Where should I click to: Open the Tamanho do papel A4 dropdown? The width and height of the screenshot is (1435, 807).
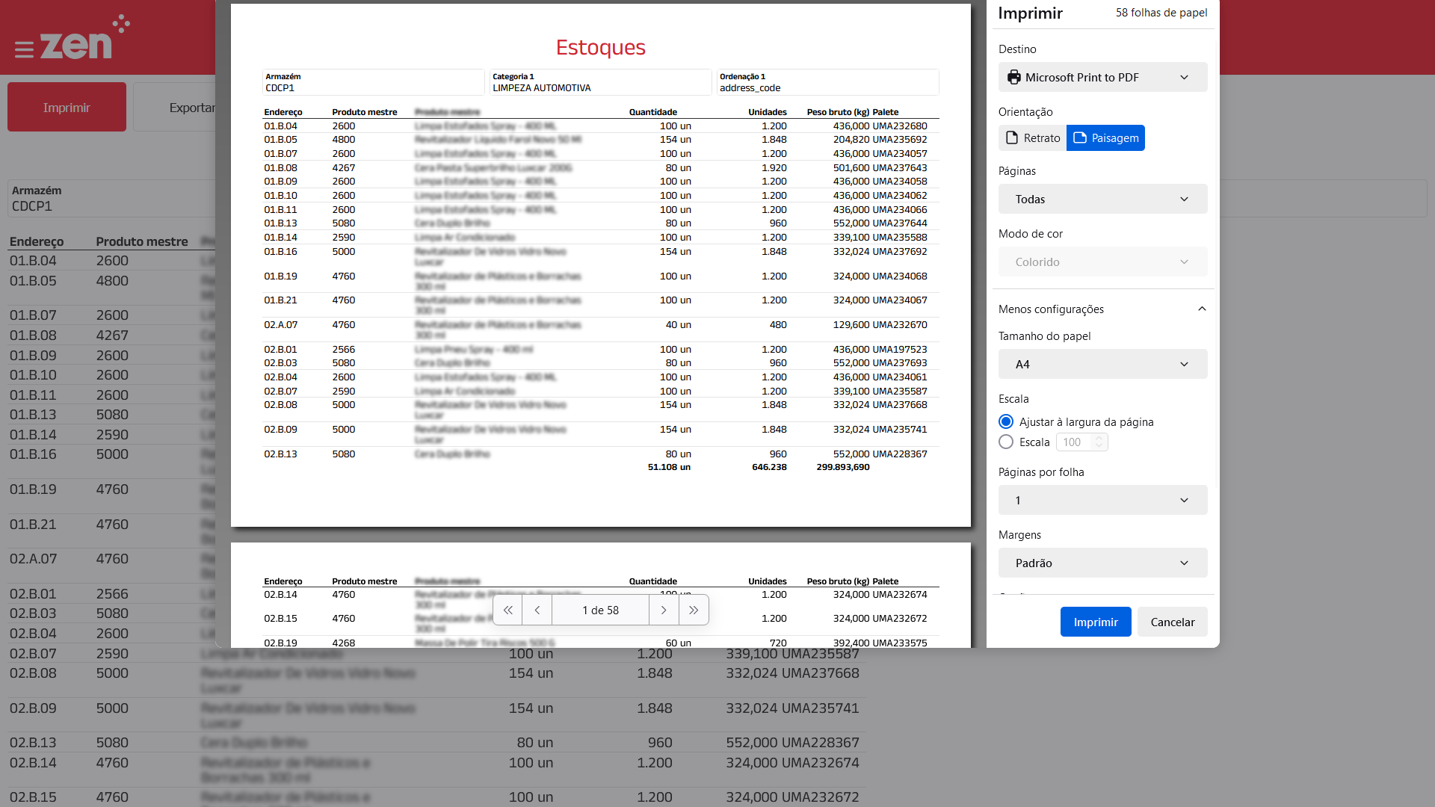click(1102, 365)
